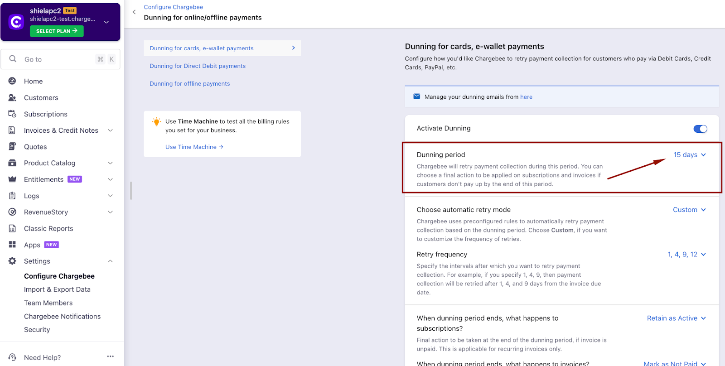Viewport: 725px width, 366px height.
Task: Click the RevenueStory icon in sidebar
Action: (x=12, y=212)
